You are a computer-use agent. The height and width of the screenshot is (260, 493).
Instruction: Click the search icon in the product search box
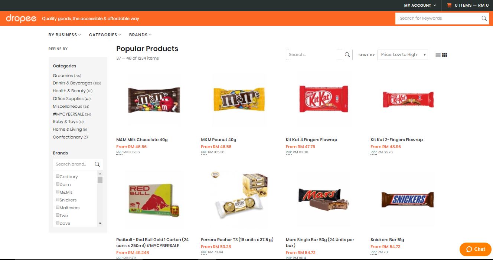click(x=347, y=54)
